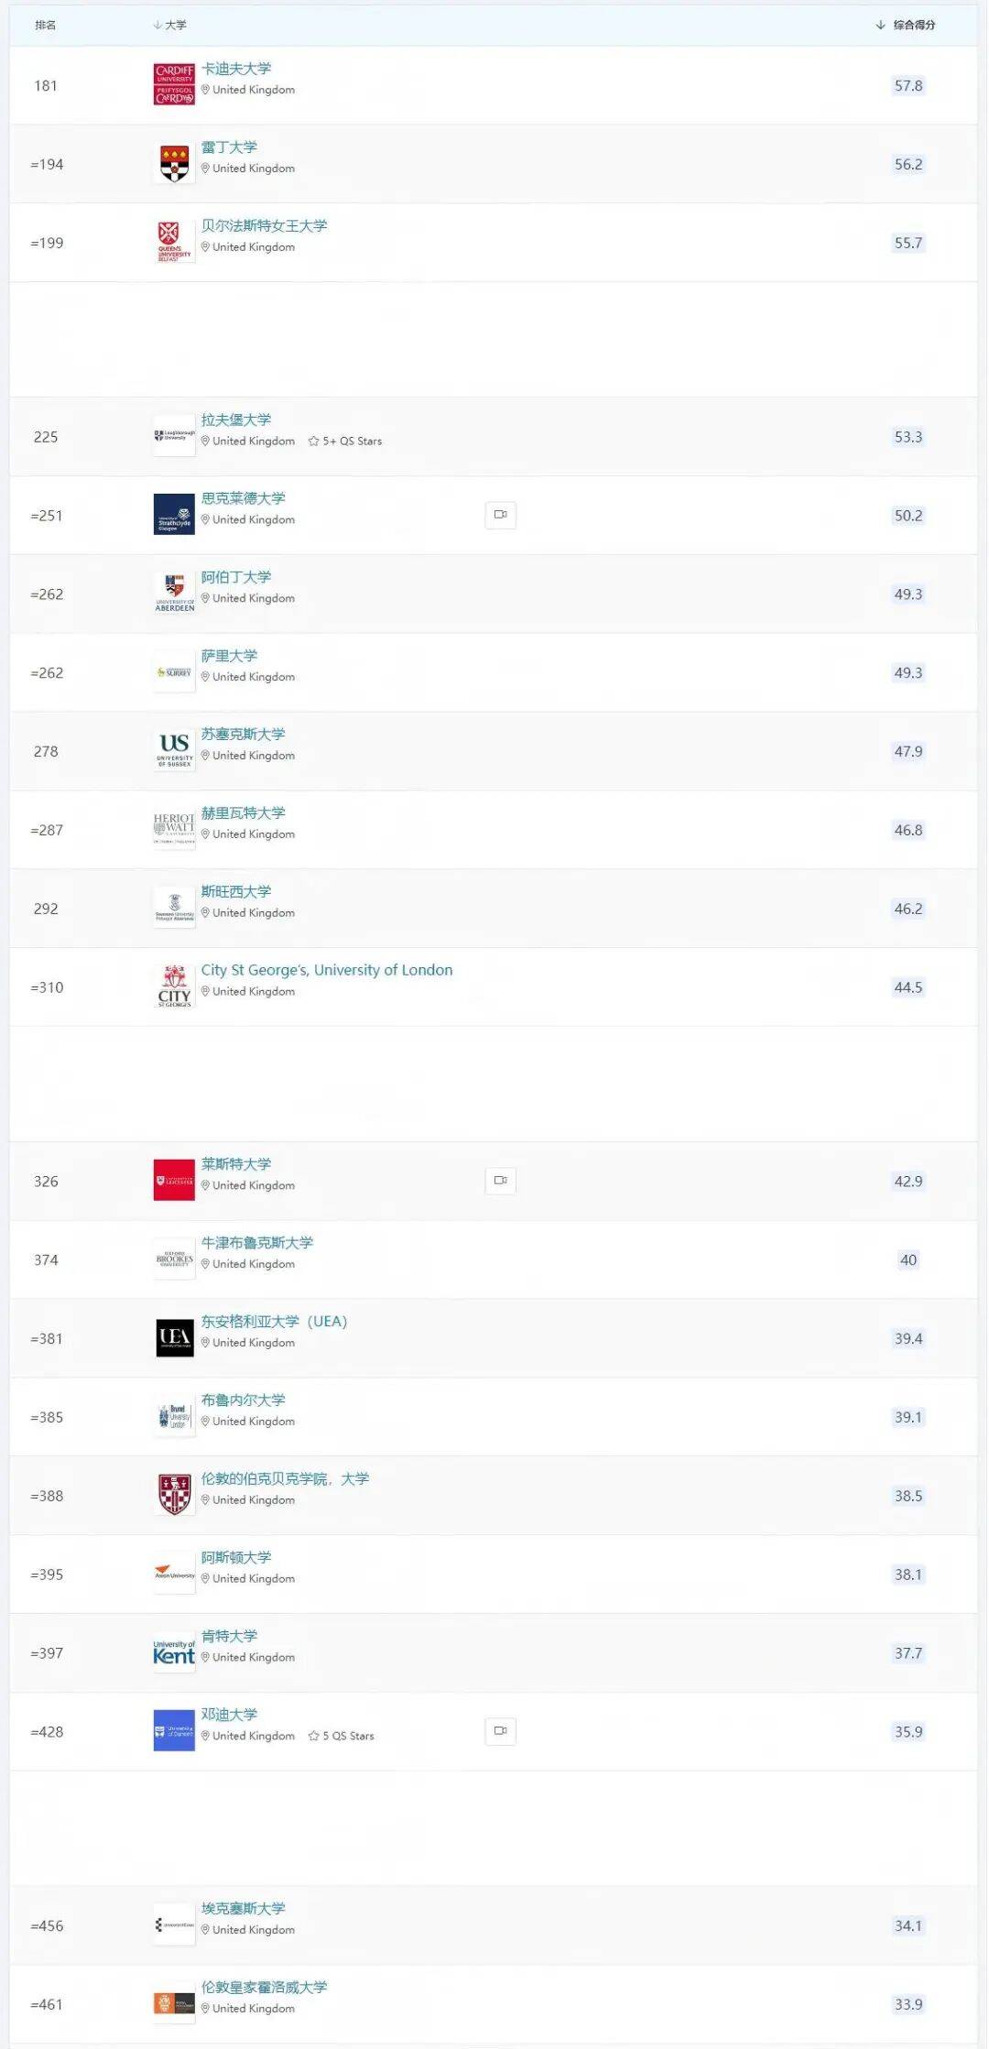This screenshot has width=989, height=2049.
Task: Click the 5 QS Stars badge for 邓迪大学
Action: pos(342,1736)
